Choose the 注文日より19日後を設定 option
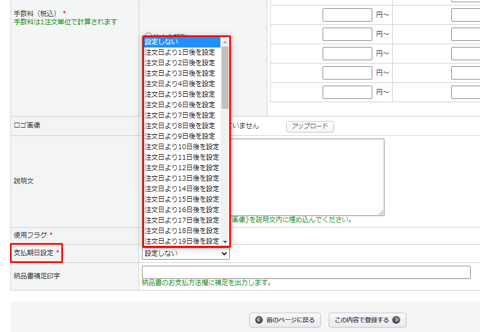Screen dimensions: 480x332 (x=182, y=241)
